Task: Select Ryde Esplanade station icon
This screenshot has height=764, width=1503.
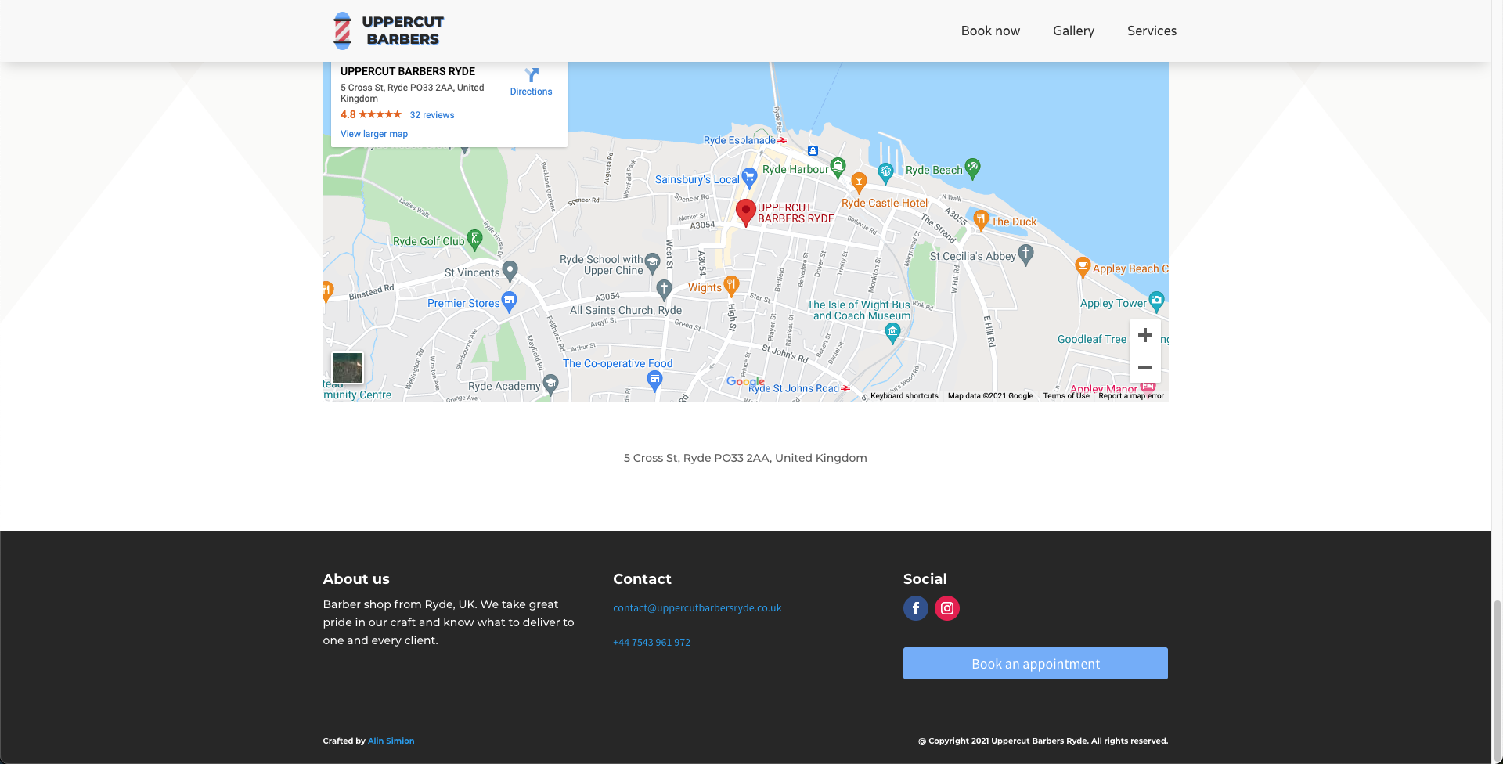Action: click(x=782, y=140)
